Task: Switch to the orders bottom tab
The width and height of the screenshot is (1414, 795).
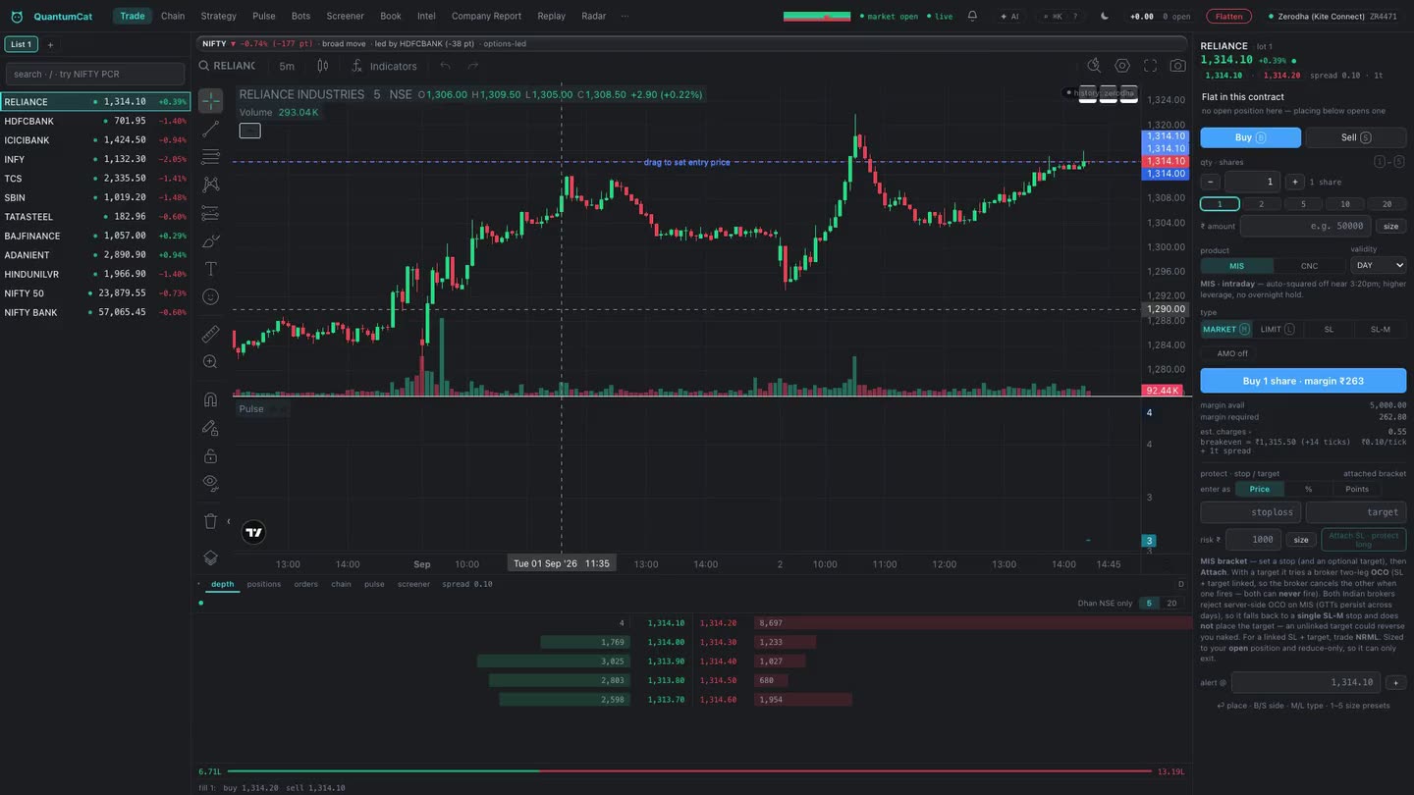Action: (305, 584)
